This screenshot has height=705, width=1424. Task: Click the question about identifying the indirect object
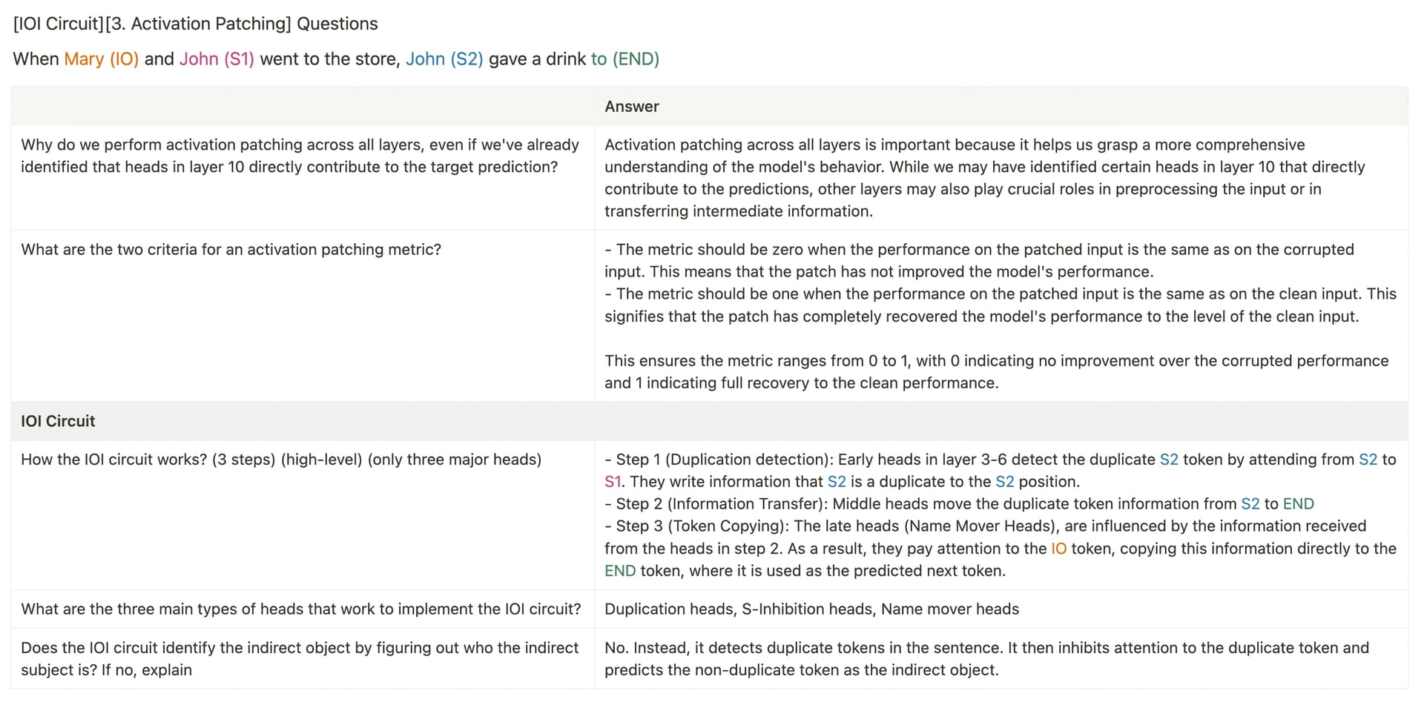(x=300, y=658)
